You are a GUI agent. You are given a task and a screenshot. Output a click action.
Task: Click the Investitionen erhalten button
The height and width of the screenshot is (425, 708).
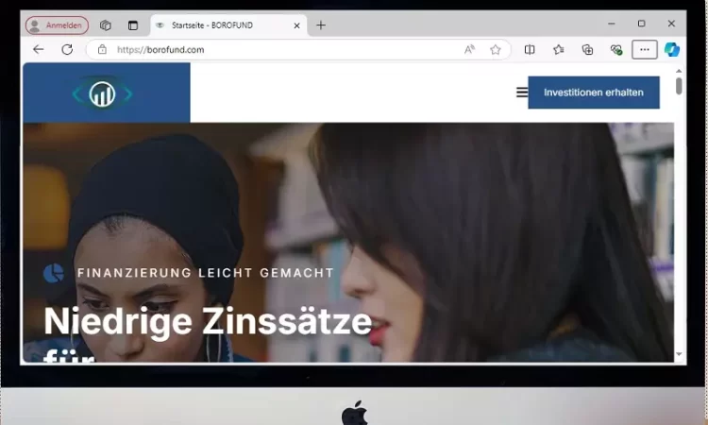click(594, 93)
